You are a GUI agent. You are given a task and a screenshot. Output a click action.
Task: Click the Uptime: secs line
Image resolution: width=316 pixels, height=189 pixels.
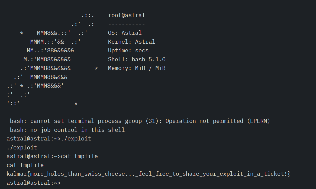tap(128, 50)
